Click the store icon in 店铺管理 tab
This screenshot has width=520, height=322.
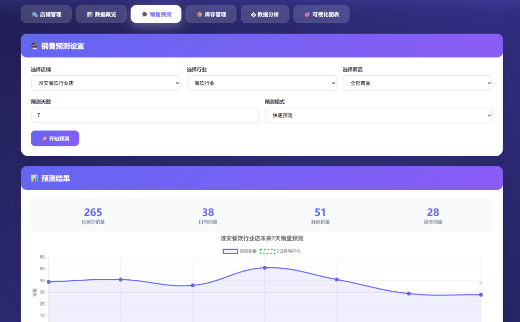point(35,14)
